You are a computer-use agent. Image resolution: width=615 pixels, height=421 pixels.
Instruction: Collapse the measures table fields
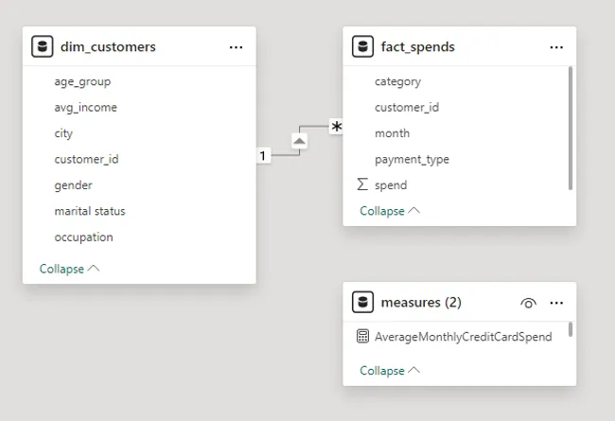(x=390, y=371)
